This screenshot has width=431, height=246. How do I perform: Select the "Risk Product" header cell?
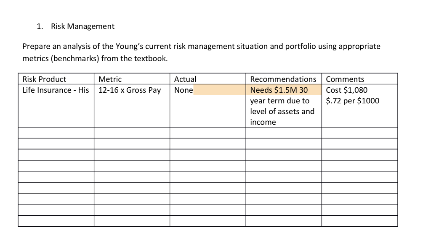pos(44,79)
